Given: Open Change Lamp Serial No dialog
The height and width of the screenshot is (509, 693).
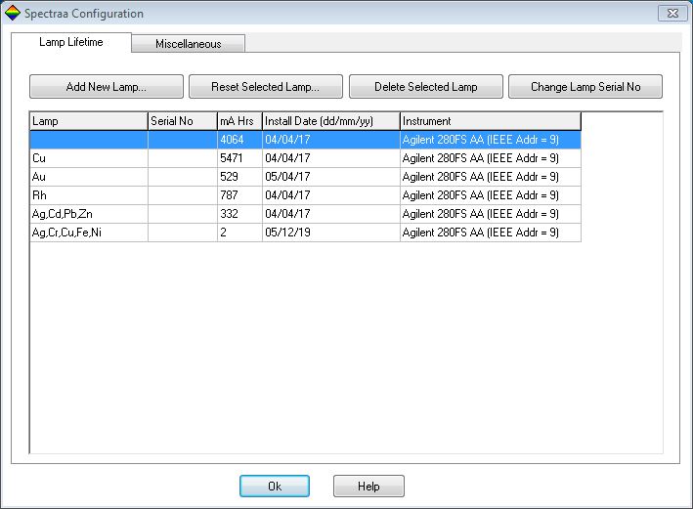Looking at the screenshot, I should pos(585,87).
